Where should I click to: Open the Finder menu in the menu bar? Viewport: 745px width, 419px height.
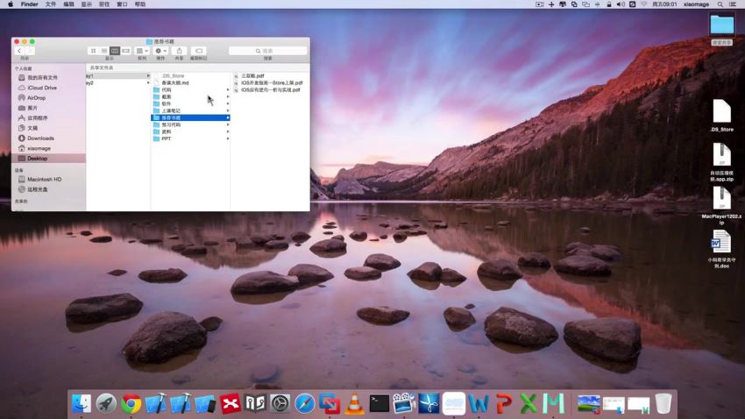pyautogui.click(x=30, y=4)
